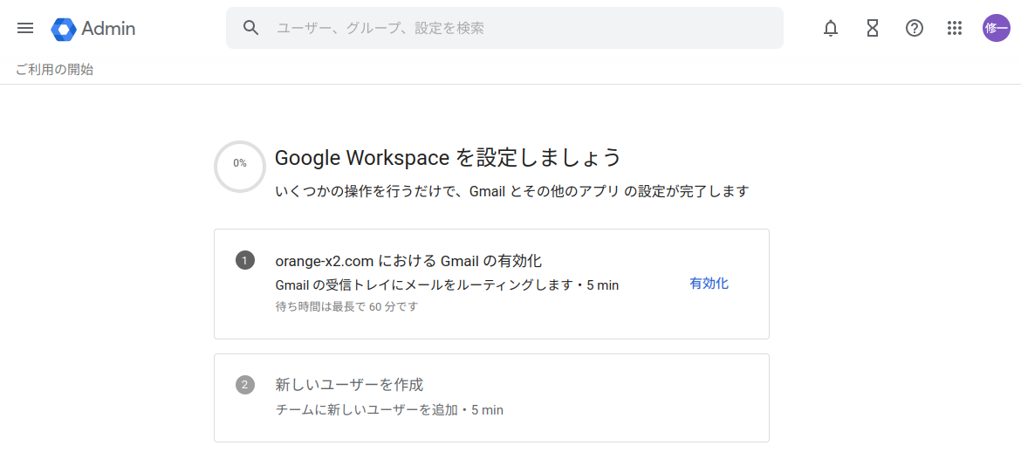Open the help question mark icon
Screen dimensions: 1021x466
click(x=914, y=28)
